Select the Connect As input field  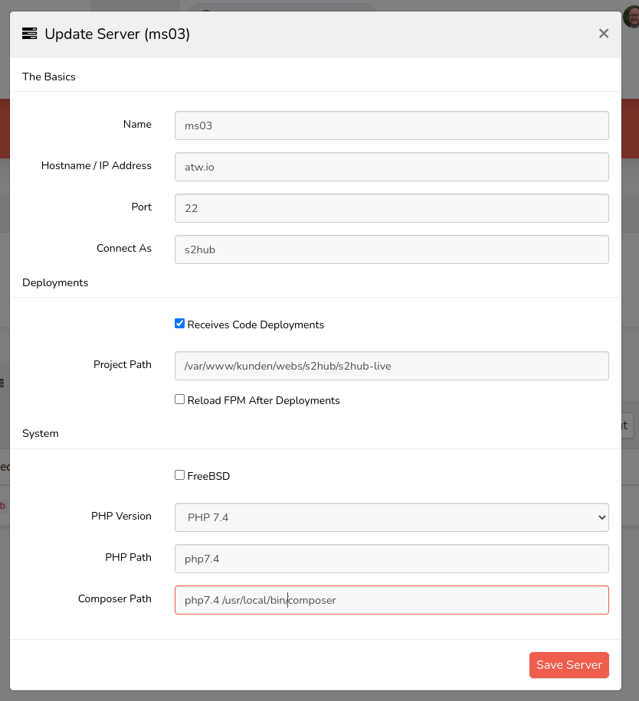[392, 249]
